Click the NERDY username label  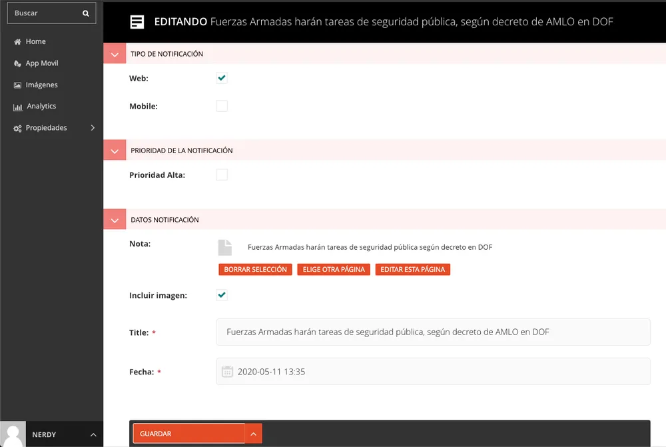point(44,435)
